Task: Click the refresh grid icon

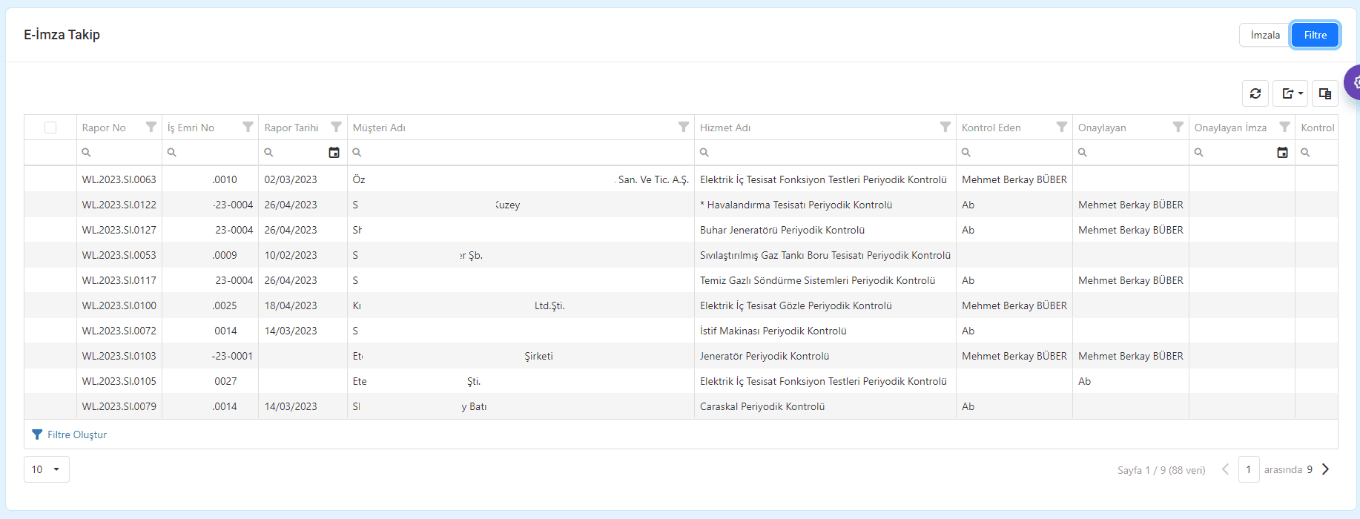Action: click(x=1255, y=93)
